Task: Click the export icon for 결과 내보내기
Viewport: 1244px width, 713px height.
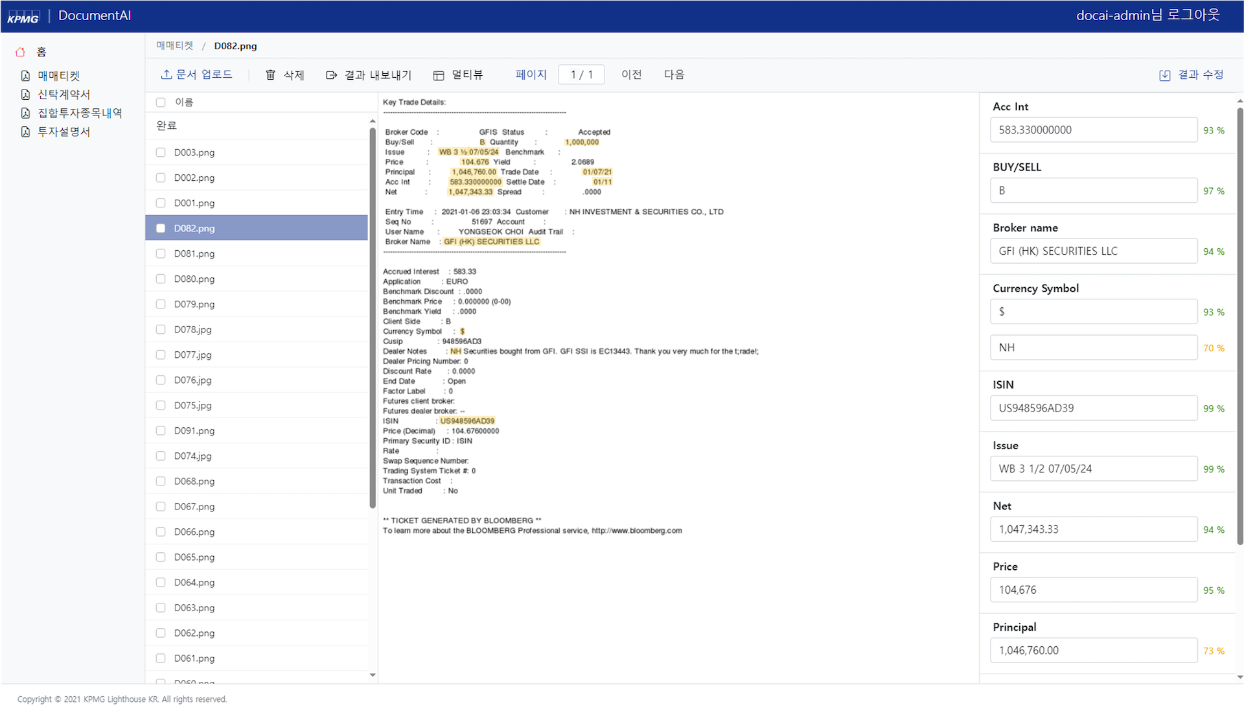Action: click(x=331, y=75)
